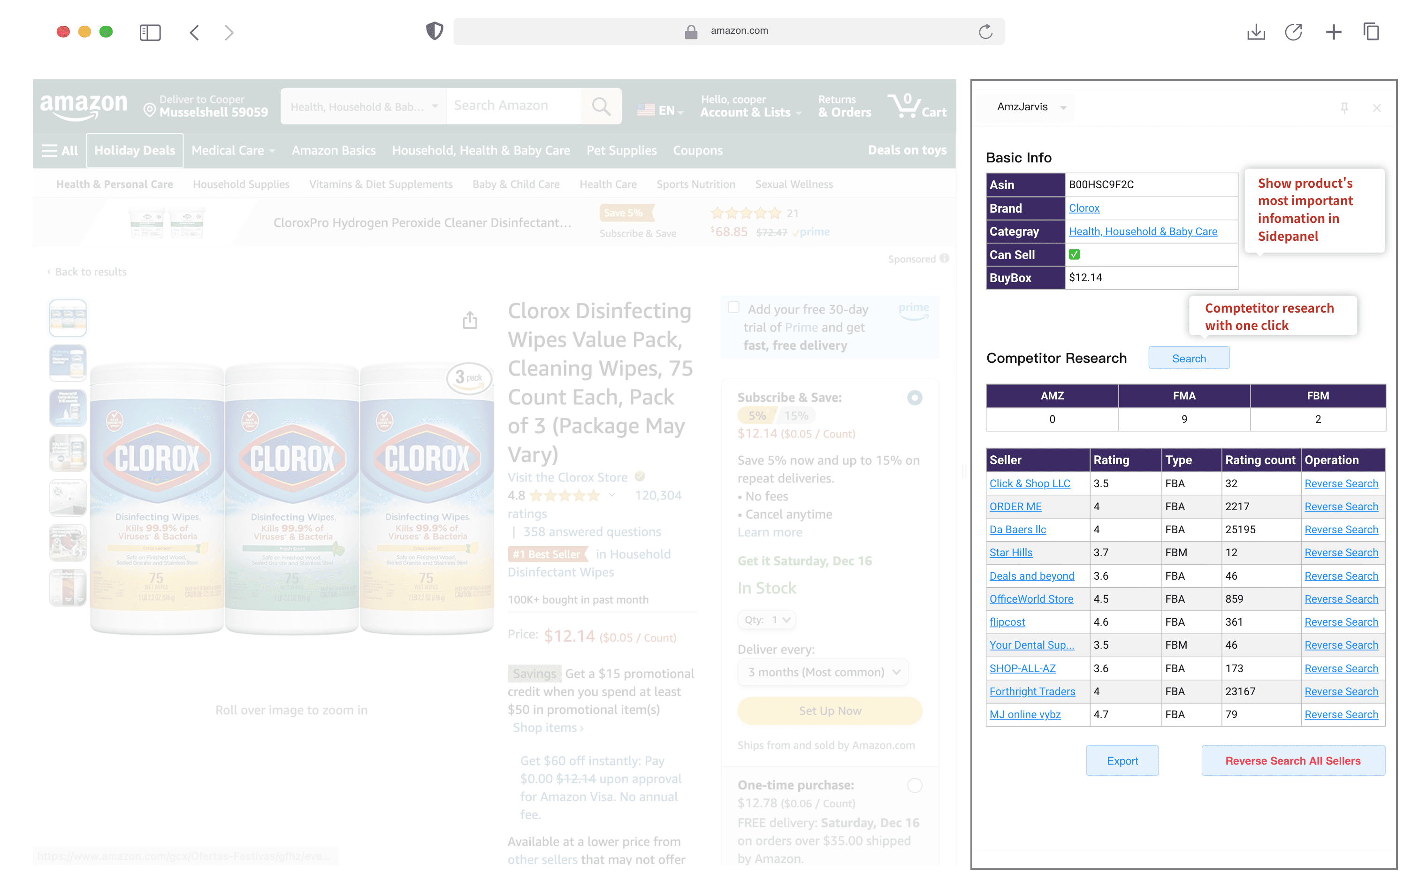Toggle the browser sidebar icon
Viewport: 1419px width, 889px height.
(150, 32)
